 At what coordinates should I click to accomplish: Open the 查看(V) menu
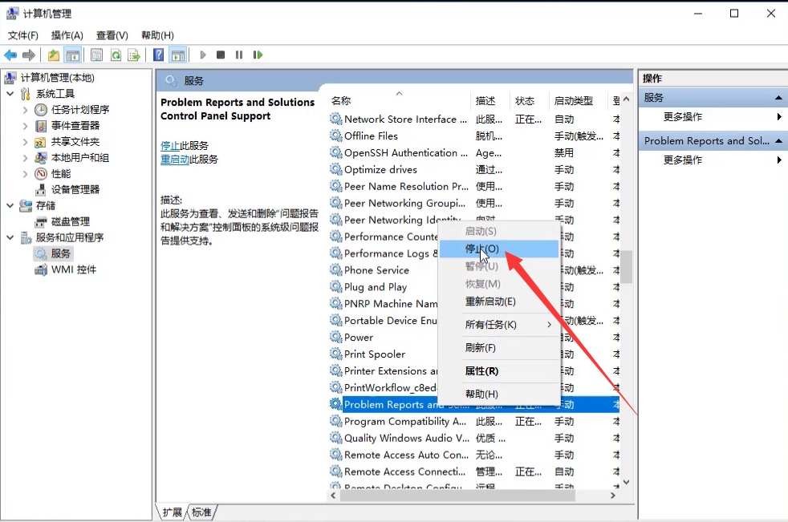111,35
